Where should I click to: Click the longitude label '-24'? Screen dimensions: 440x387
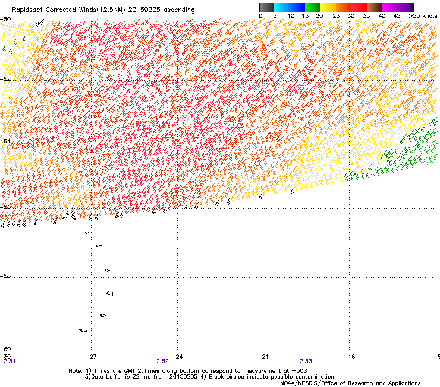[177, 357]
